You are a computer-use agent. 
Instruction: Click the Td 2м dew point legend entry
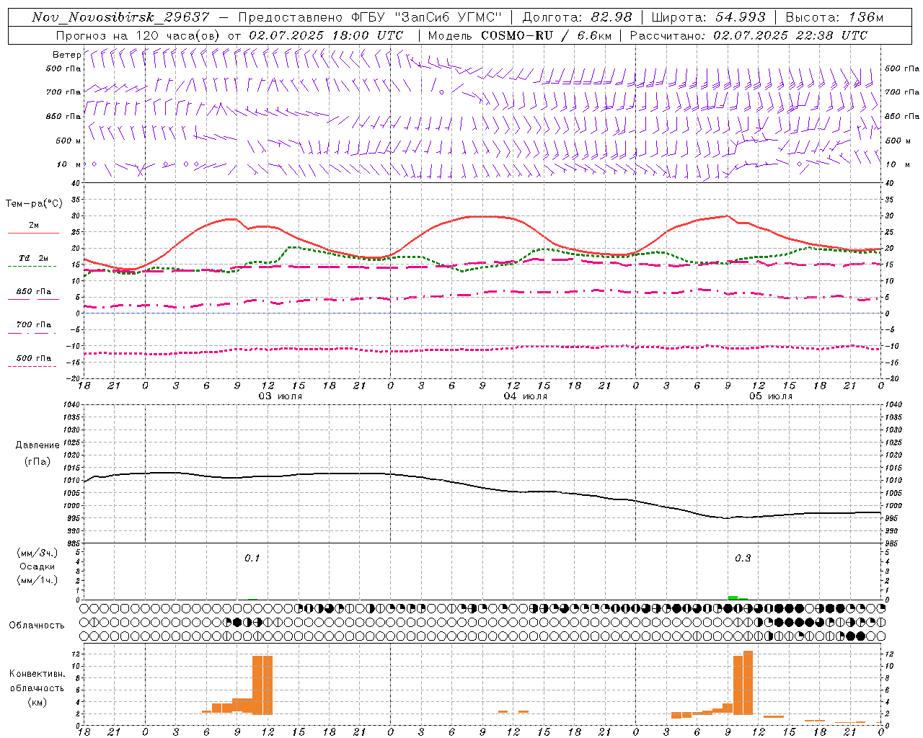(x=33, y=261)
